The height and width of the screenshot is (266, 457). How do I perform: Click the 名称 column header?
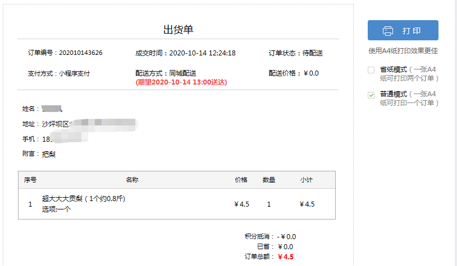click(132, 180)
